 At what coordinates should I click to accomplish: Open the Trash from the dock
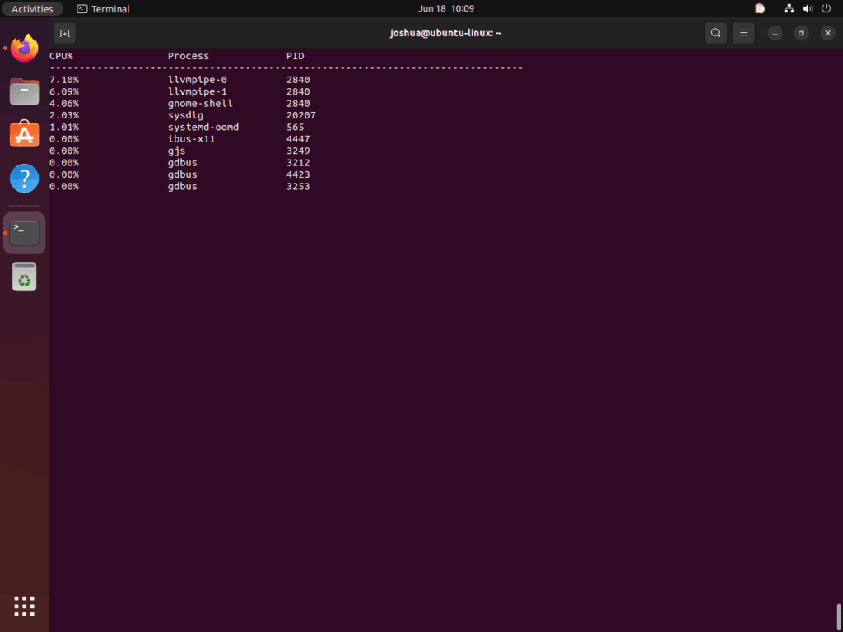pyautogui.click(x=24, y=276)
